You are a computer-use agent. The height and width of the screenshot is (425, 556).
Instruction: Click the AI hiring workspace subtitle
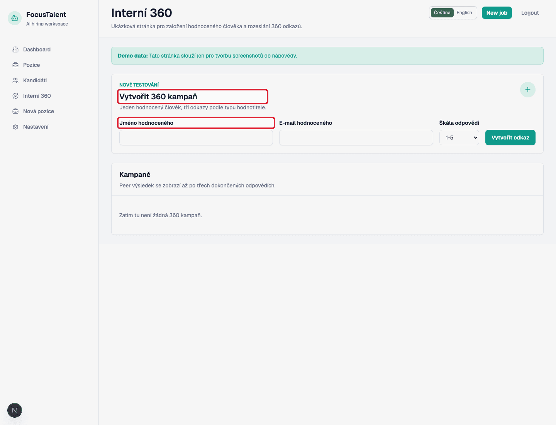47,24
